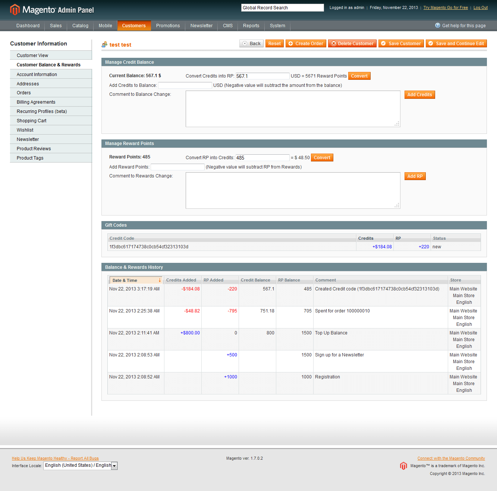
Task: Click the Convert button for Reward Points
Action: 322,157
